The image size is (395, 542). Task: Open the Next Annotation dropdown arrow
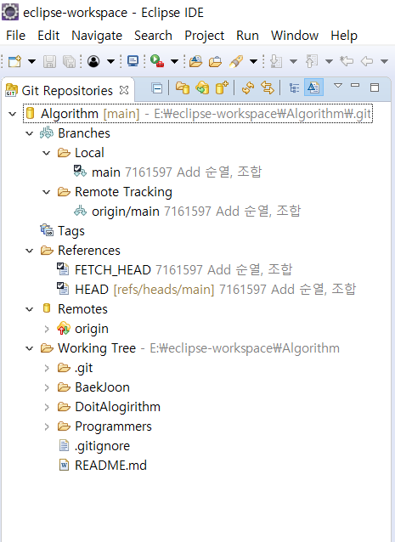[293, 62]
